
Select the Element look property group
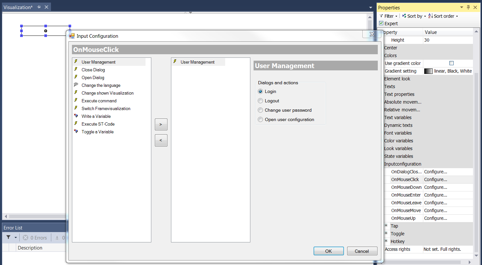pyautogui.click(x=397, y=79)
